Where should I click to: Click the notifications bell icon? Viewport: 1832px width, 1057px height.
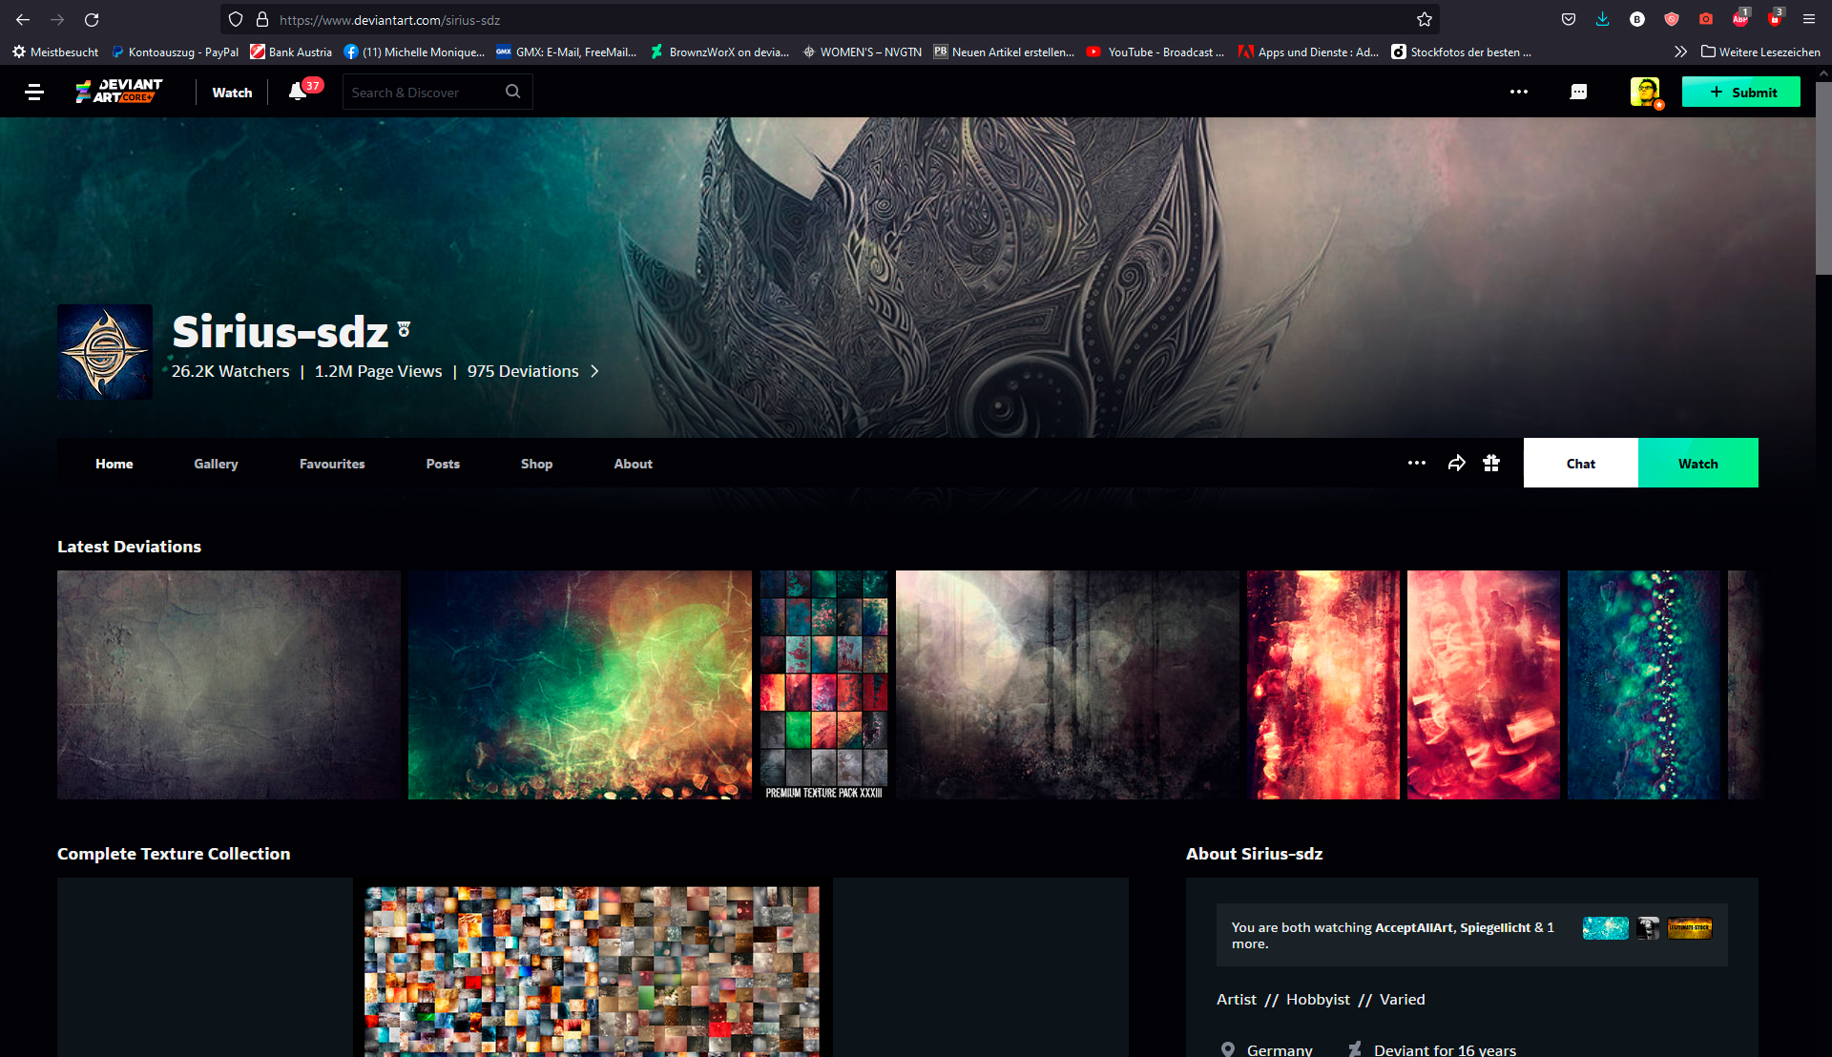[298, 92]
